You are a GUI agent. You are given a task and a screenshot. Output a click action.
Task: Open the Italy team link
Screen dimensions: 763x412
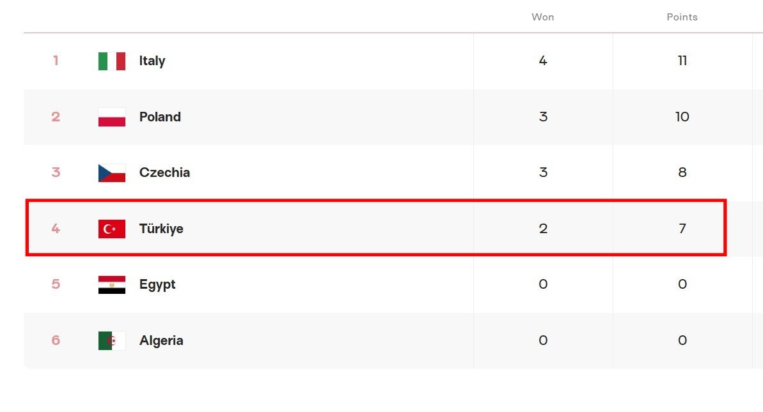point(152,61)
